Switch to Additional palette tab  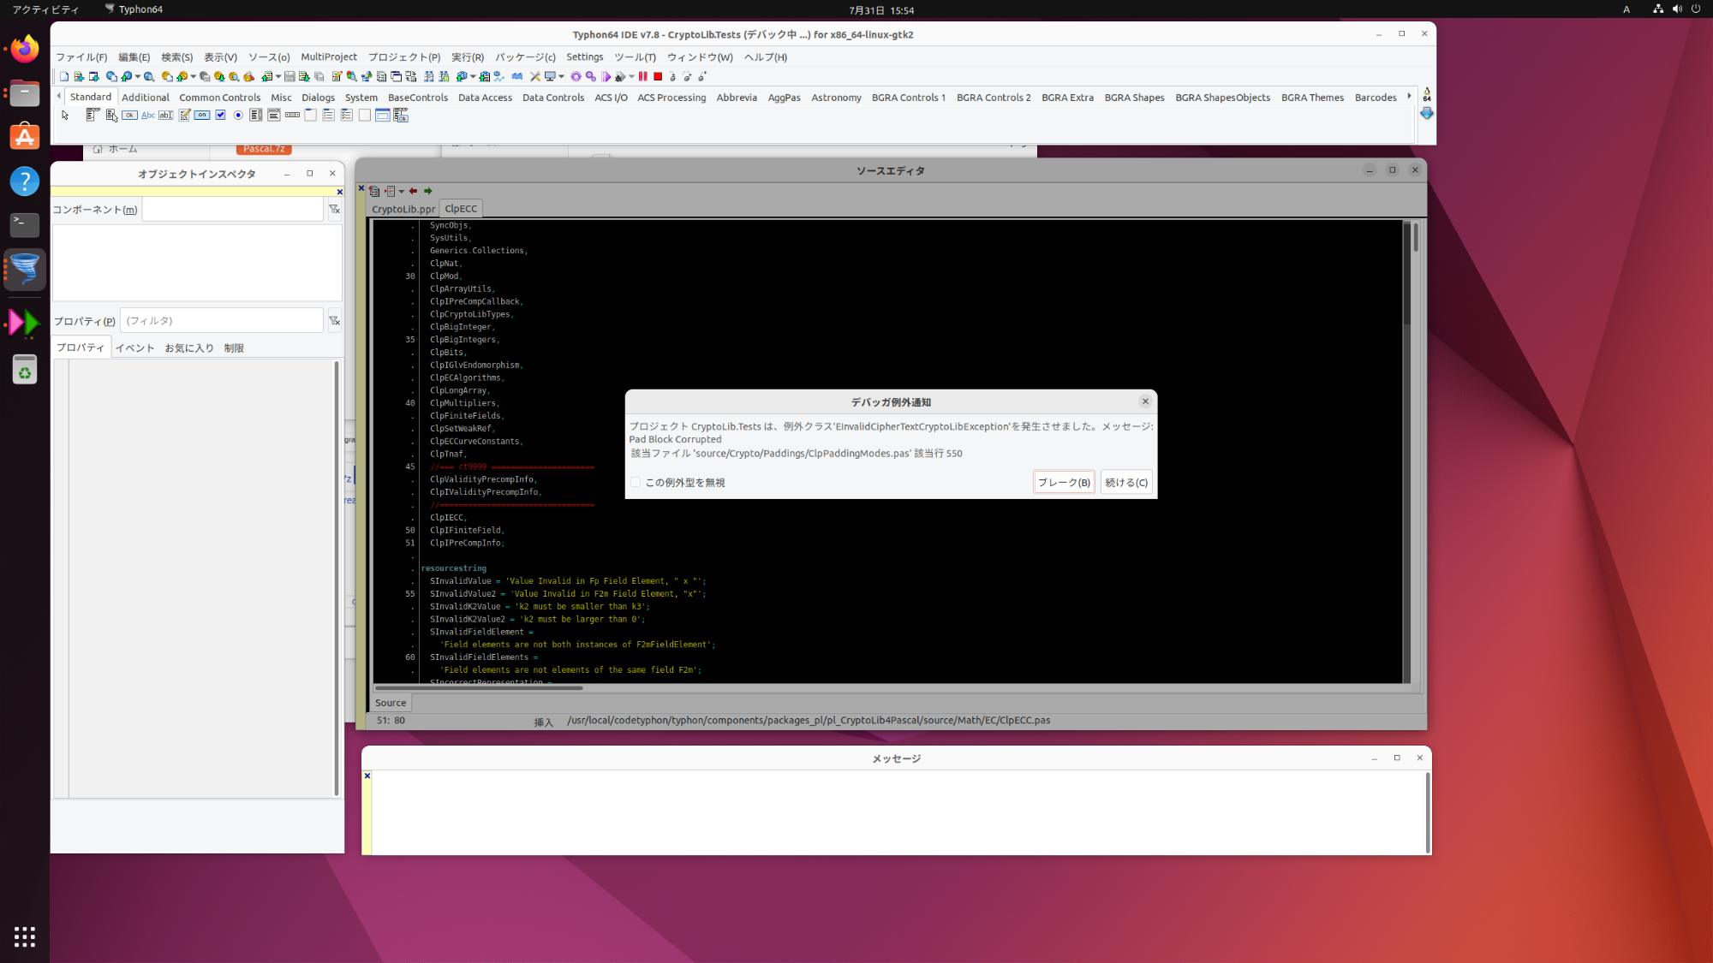(146, 98)
